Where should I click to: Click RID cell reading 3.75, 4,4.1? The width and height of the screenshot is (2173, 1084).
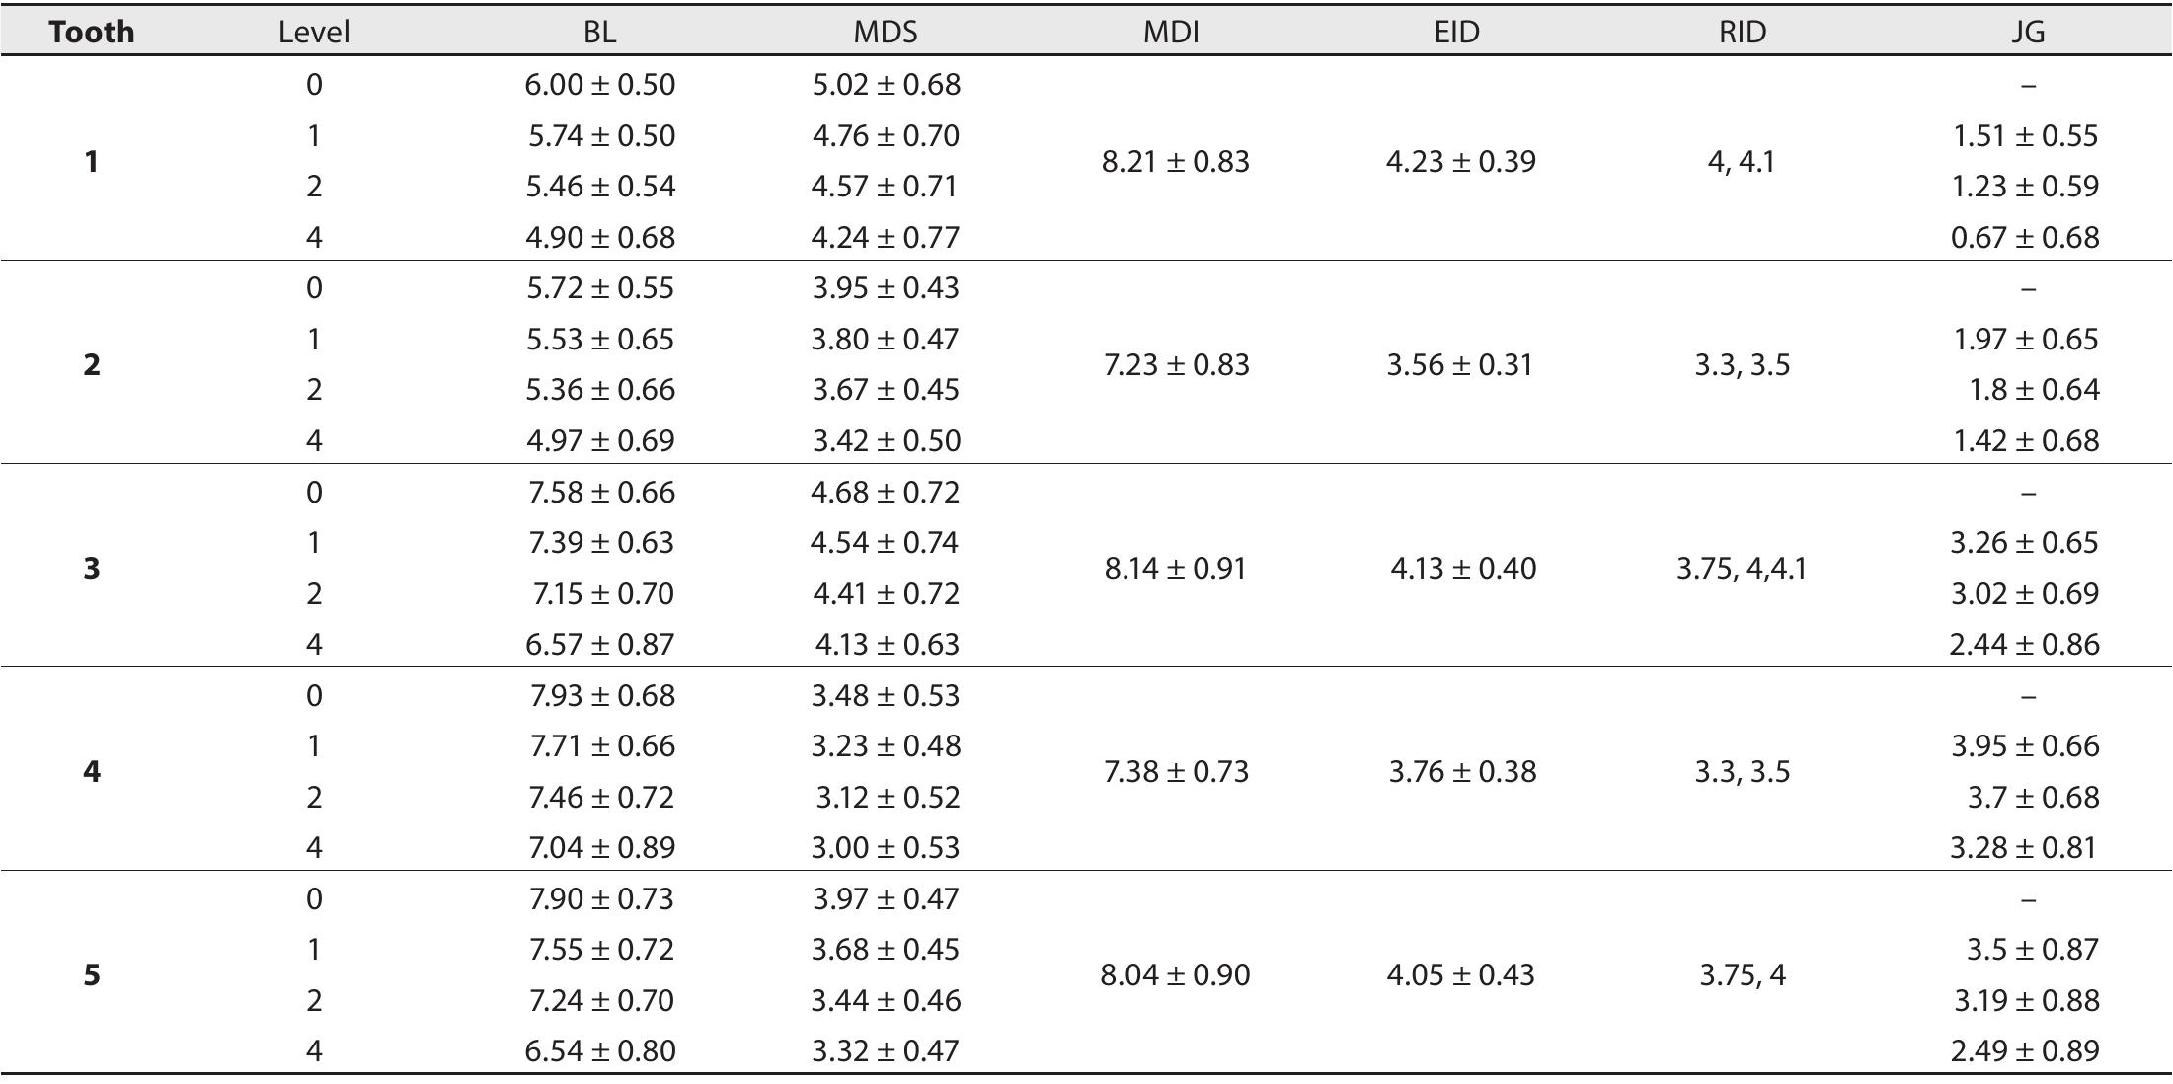[x=1742, y=569]
